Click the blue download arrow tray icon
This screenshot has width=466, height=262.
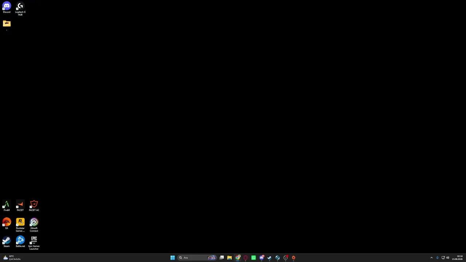click(x=437, y=258)
